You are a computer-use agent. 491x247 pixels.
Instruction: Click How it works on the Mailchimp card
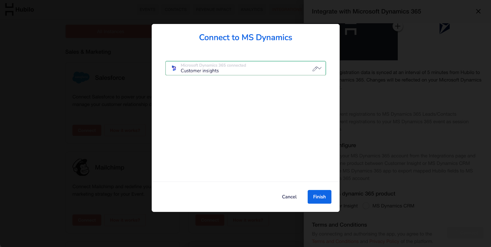125,220
